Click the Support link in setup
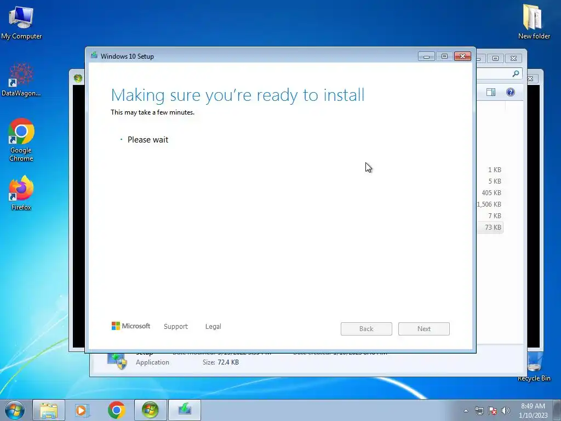 176,327
